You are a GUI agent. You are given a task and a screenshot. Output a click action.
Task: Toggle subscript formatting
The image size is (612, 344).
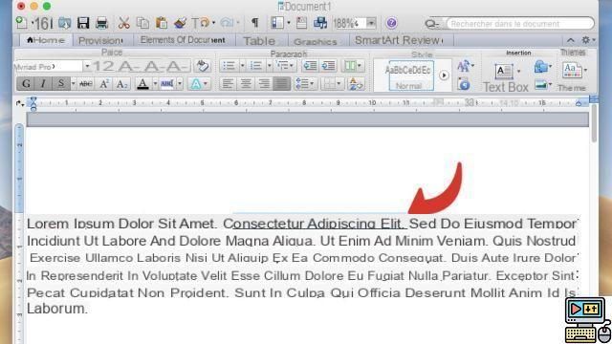point(121,83)
